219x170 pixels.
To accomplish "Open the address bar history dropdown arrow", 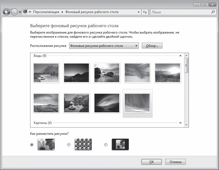I will (139, 12).
